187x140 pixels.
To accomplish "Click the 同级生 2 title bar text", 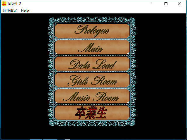I will coord(15,4).
